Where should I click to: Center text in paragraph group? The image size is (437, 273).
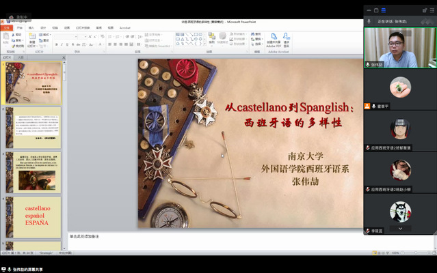pos(116,44)
